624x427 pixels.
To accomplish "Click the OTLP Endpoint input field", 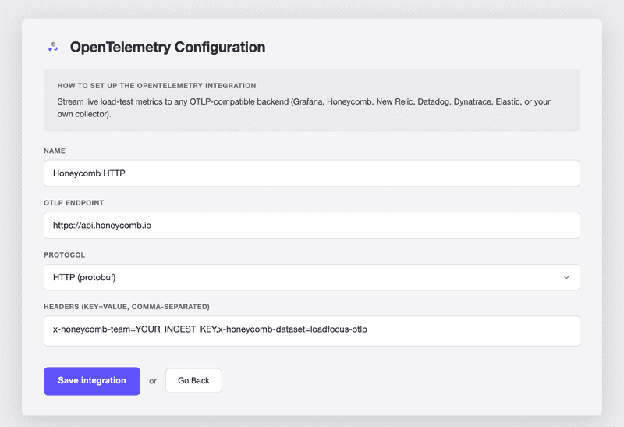I will pos(311,226).
